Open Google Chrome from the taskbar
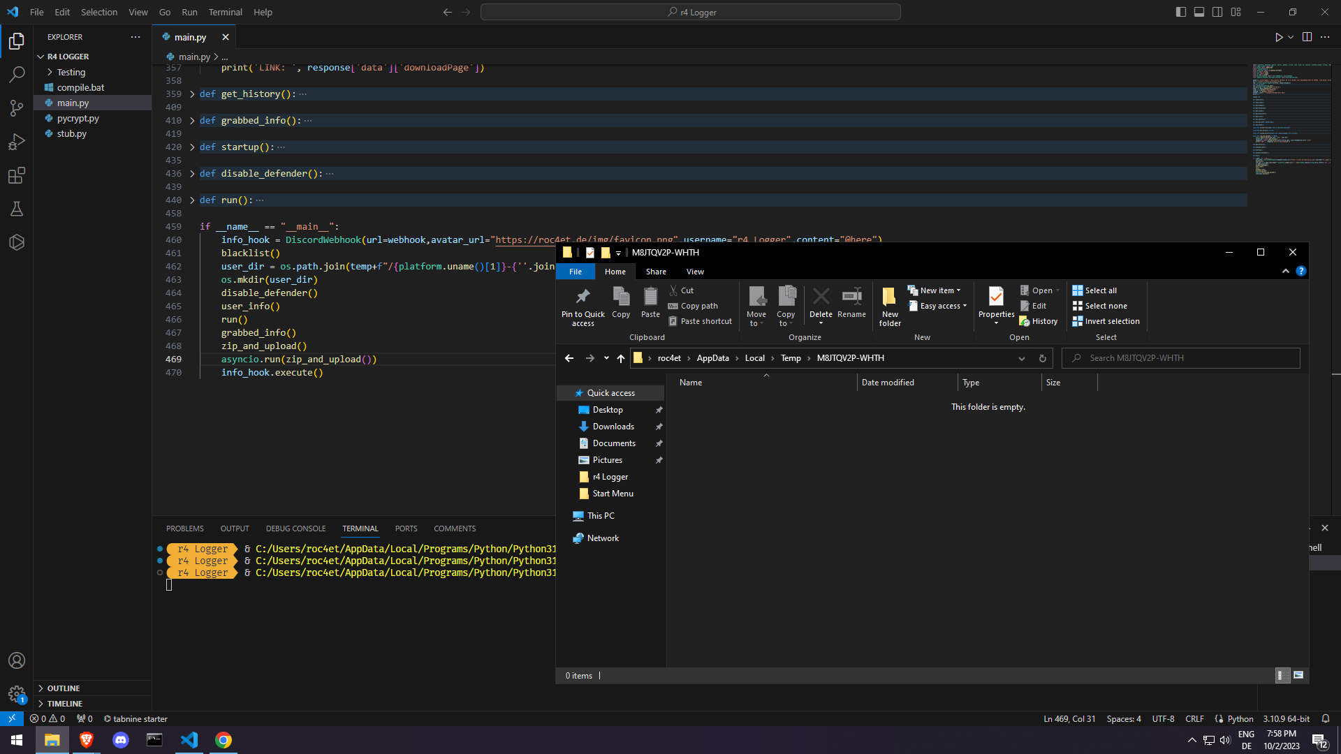This screenshot has height=754, width=1341. click(x=223, y=740)
